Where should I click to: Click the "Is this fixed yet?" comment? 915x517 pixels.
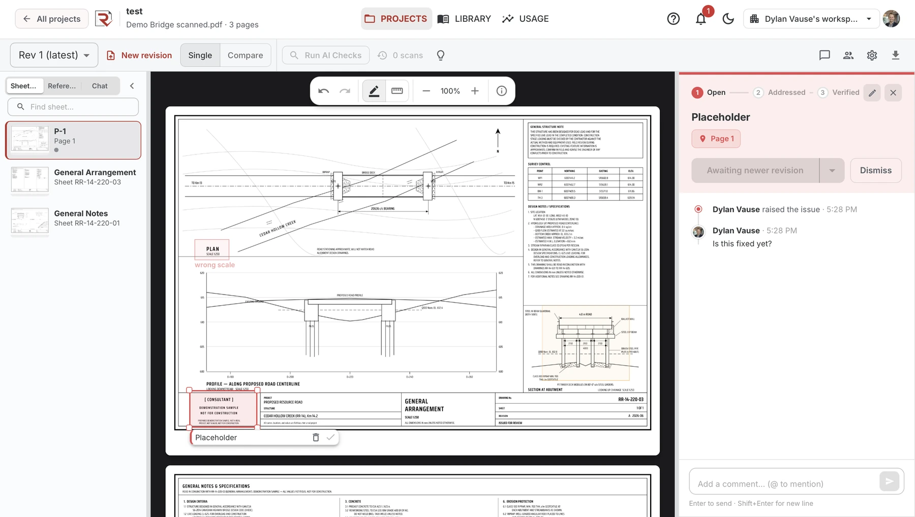click(x=742, y=244)
